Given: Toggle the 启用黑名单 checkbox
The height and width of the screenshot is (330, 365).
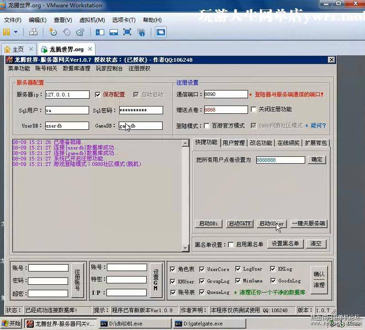Looking at the screenshot, I should [x=231, y=245].
